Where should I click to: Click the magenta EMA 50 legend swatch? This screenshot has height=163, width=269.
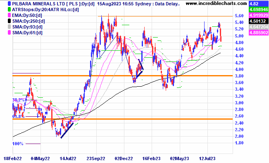click(x=9, y=15)
